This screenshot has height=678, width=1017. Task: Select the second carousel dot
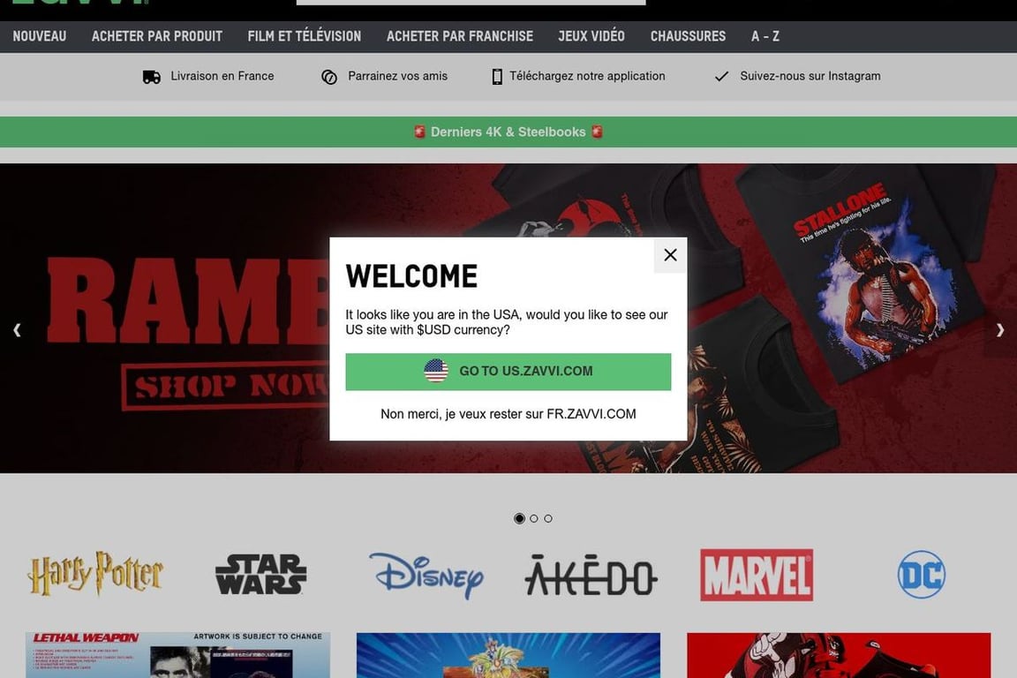534,518
